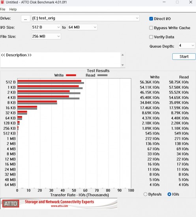Click the Transfer Rate axis caption
The height and width of the screenshot is (217, 196).
(x=80, y=195)
